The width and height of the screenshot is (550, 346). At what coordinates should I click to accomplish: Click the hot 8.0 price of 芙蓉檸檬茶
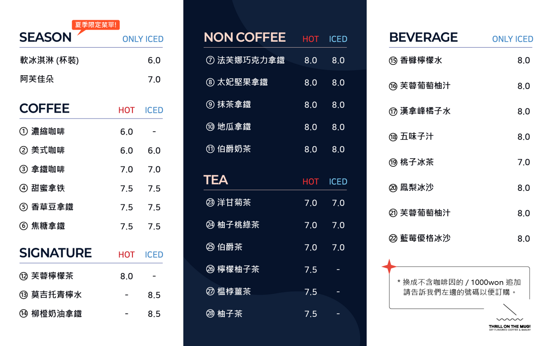tap(126, 276)
